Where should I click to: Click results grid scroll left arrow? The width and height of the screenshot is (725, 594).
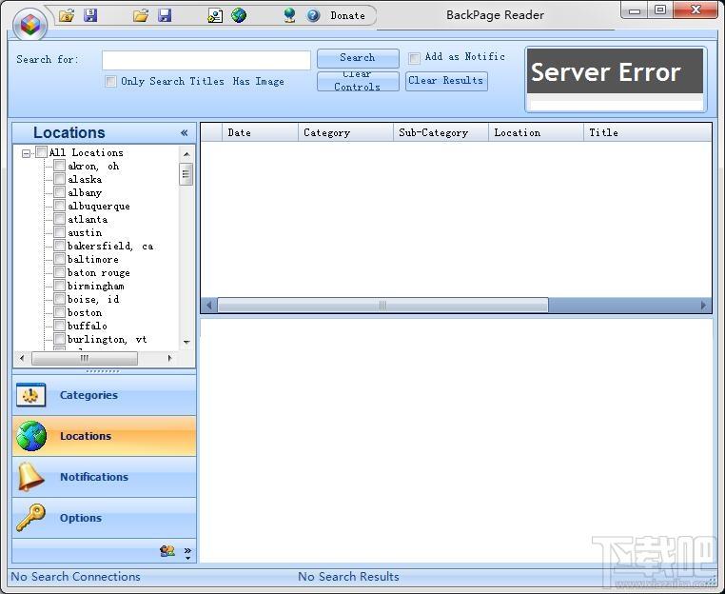tap(209, 305)
